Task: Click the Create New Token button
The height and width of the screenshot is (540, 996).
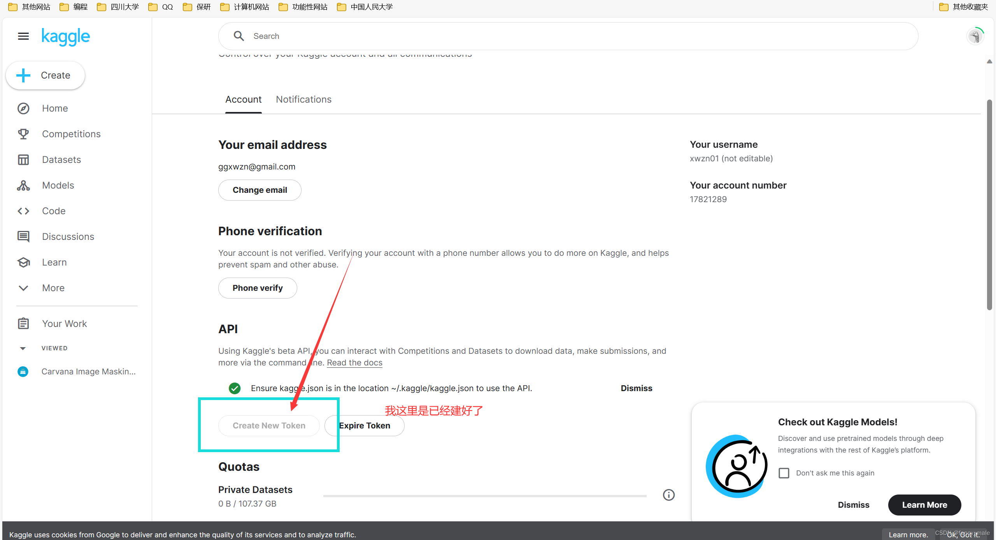Action: (x=269, y=425)
